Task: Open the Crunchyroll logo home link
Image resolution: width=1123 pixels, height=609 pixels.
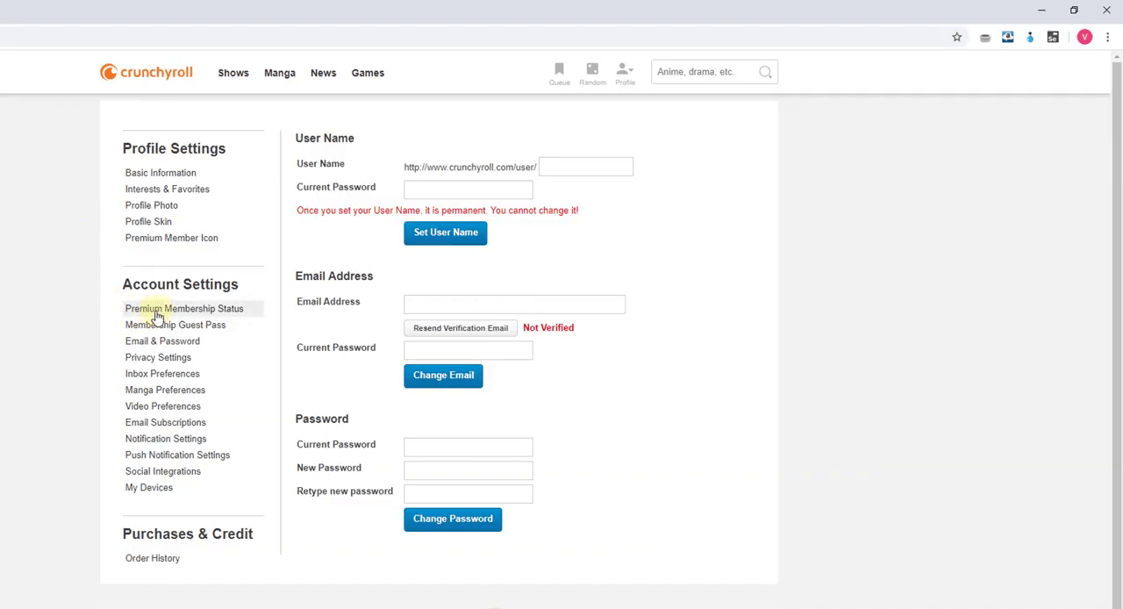Action: point(147,72)
